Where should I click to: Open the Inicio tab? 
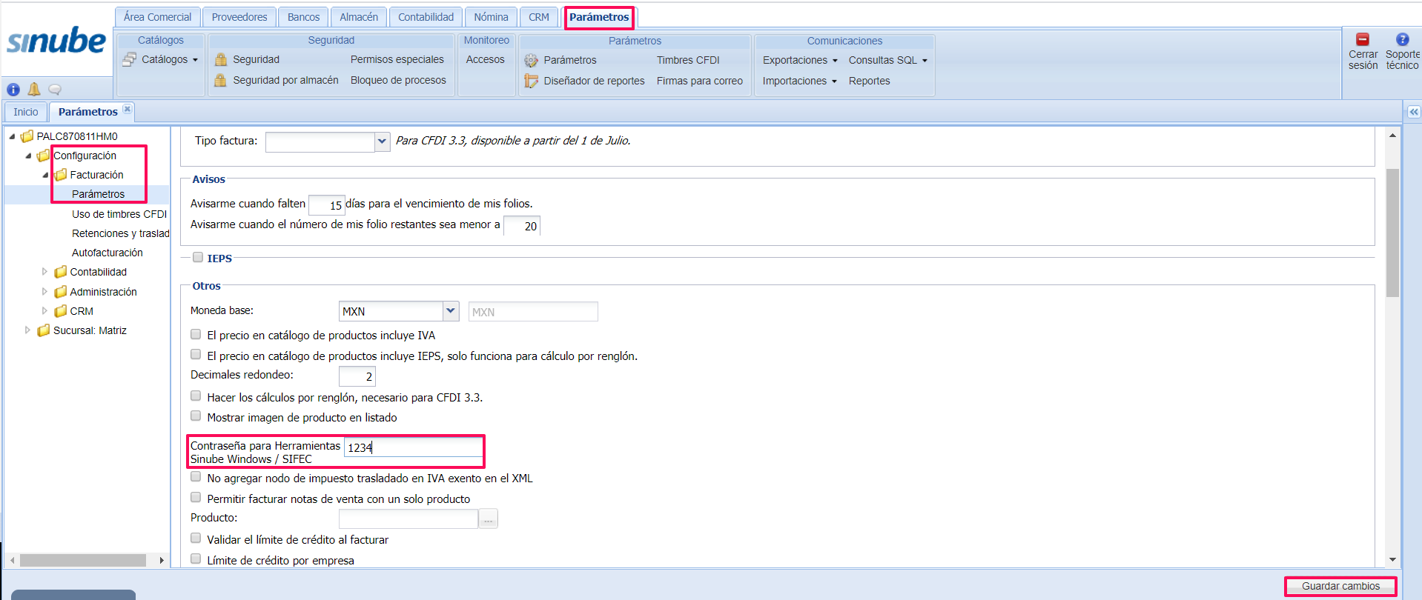coord(26,112)
